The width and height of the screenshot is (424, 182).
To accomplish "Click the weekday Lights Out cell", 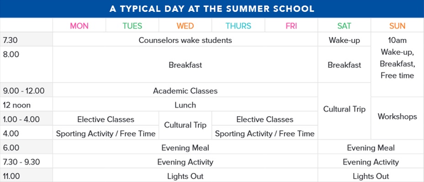I will pos(185,176).
